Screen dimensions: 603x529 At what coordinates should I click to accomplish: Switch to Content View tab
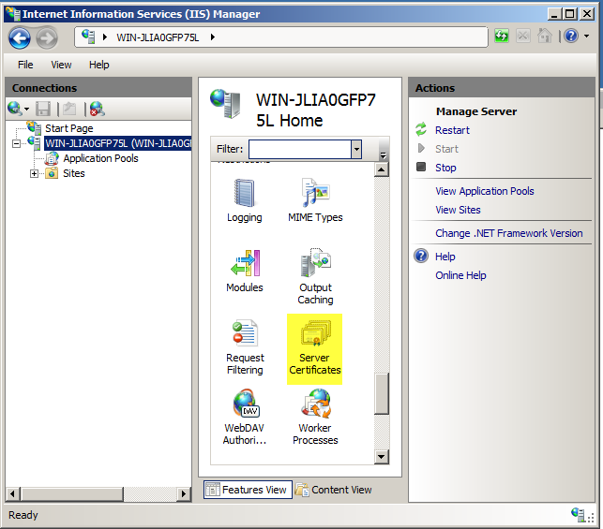(334, 490)
